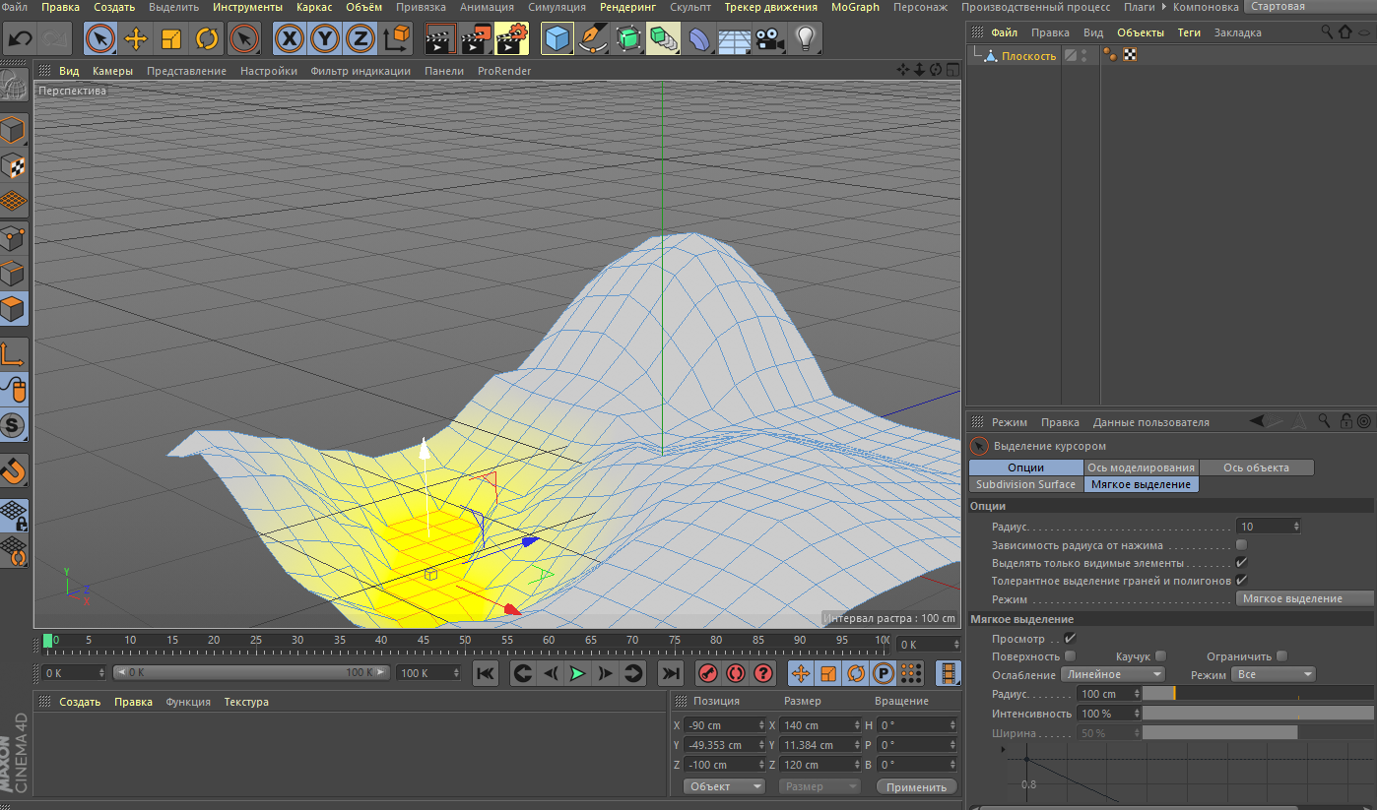
Task: Open the MoGraph menu
Action: [x=855, y=7]
